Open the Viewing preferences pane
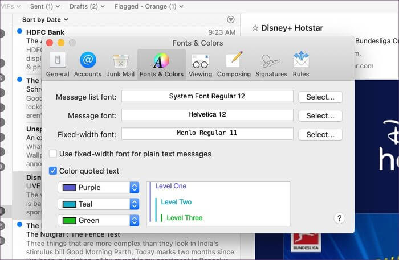The width and height of the screenshot is (399, 260). [x=200, y=64]
